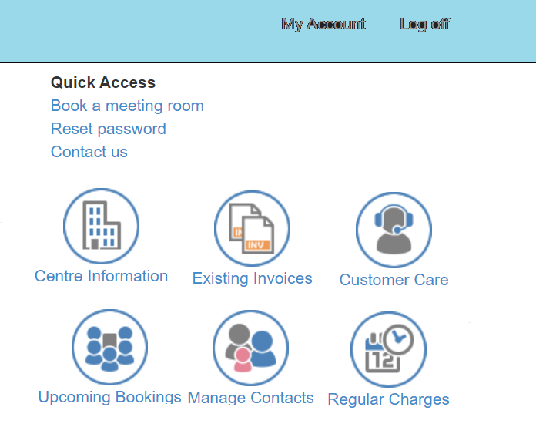Click the Centre Information text label
536x434 pixels.
click(x=101, y=276)
